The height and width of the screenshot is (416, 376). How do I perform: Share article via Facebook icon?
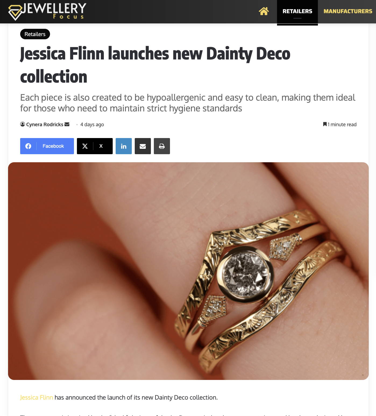click(28, 146)
